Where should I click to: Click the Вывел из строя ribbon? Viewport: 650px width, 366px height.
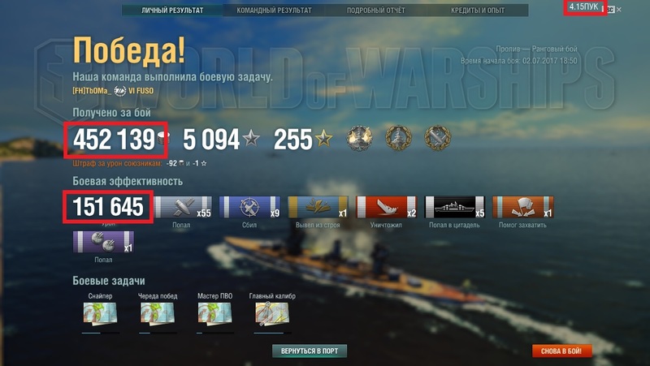click(x=318, y=207)
